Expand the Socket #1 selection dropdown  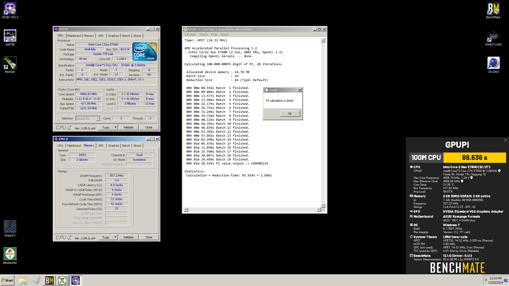98,119
